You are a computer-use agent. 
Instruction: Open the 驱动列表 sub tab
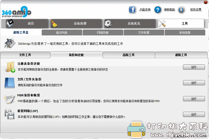tap(62, 33)
